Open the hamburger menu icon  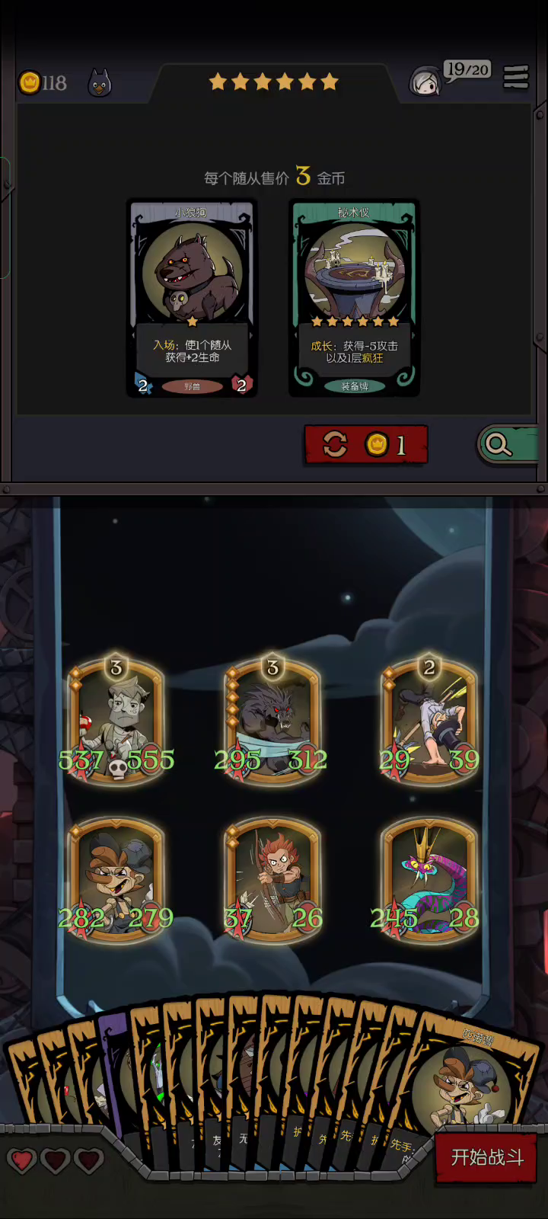[516, 77]
